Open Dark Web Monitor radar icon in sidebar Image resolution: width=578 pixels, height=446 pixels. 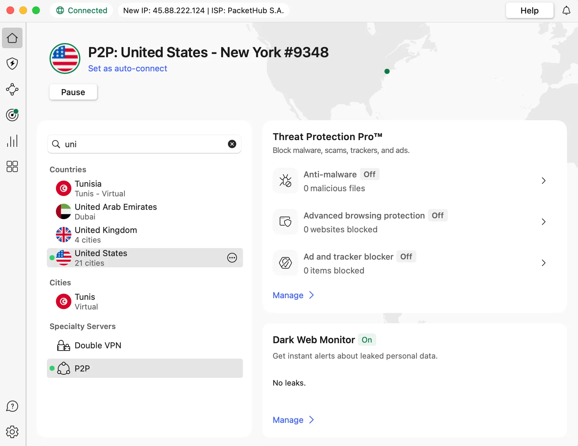point(12,115)
